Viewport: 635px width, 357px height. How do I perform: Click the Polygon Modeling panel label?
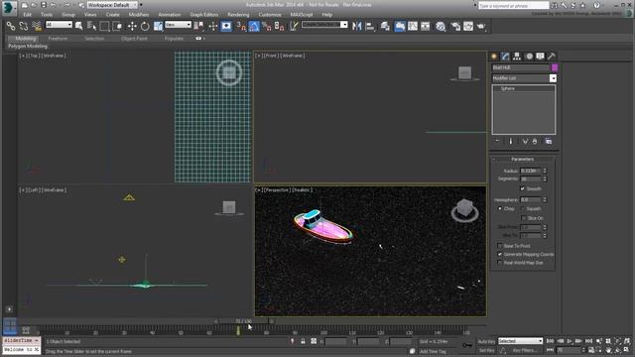click(x=28, y=47)
